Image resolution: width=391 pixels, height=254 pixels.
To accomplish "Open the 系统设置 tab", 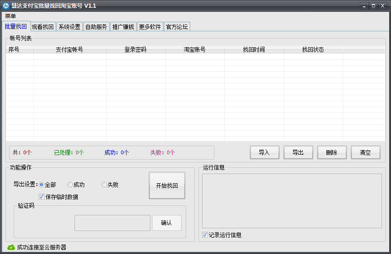I will click(x=69, y=27).
